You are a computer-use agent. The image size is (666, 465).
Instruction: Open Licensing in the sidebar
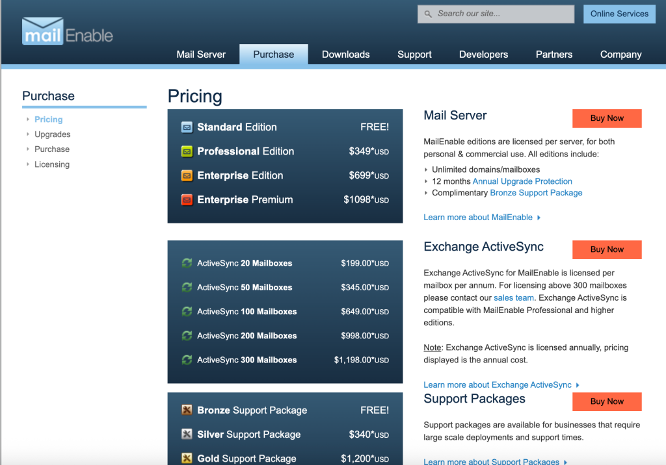pos(52,164)
